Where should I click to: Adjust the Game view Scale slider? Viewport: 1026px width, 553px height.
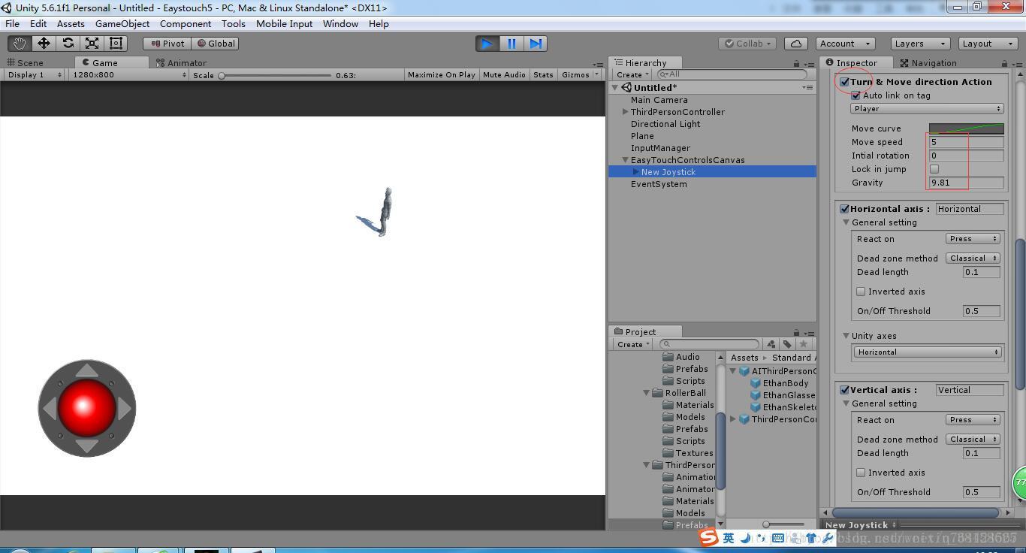(275, 75)
